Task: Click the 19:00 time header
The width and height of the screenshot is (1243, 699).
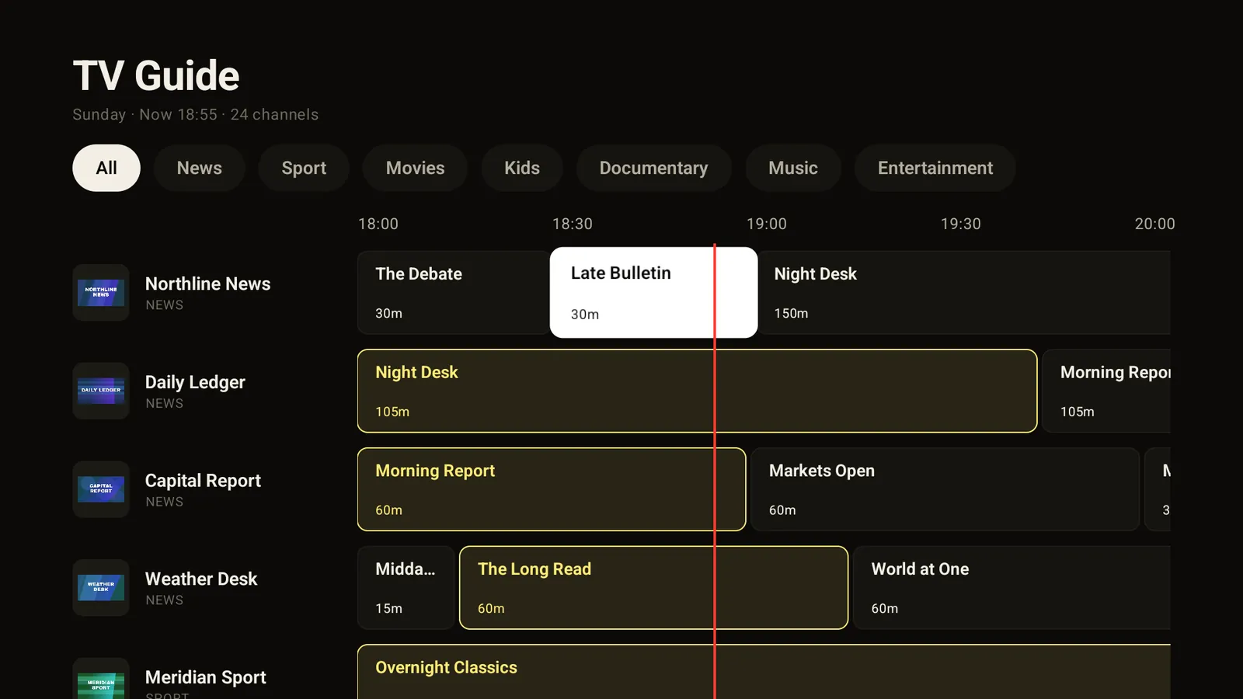Action: tap(767, 224)
